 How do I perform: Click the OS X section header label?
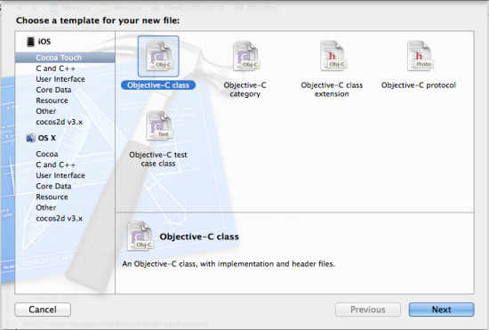[47, 138]
